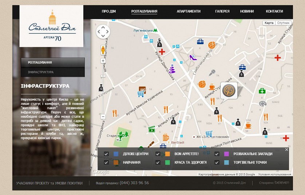Screen dimensions: 305x195
Task: Click the money bag marker beside вулиця Шолуденка
Action: [101, 88]
